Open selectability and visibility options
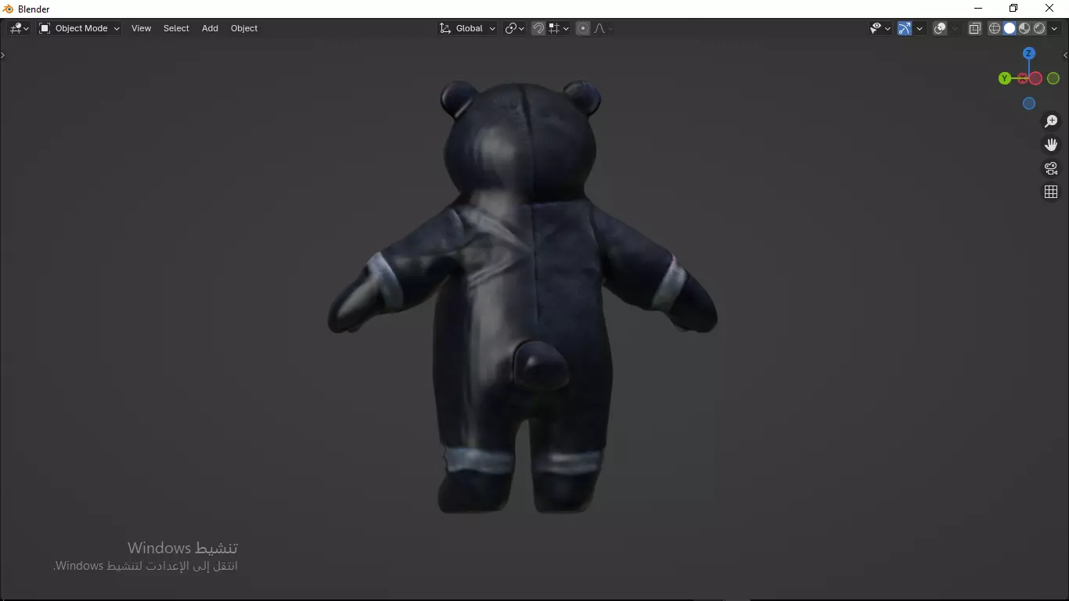This screenshot has width=1069, height=601. (x=880, y=28)
